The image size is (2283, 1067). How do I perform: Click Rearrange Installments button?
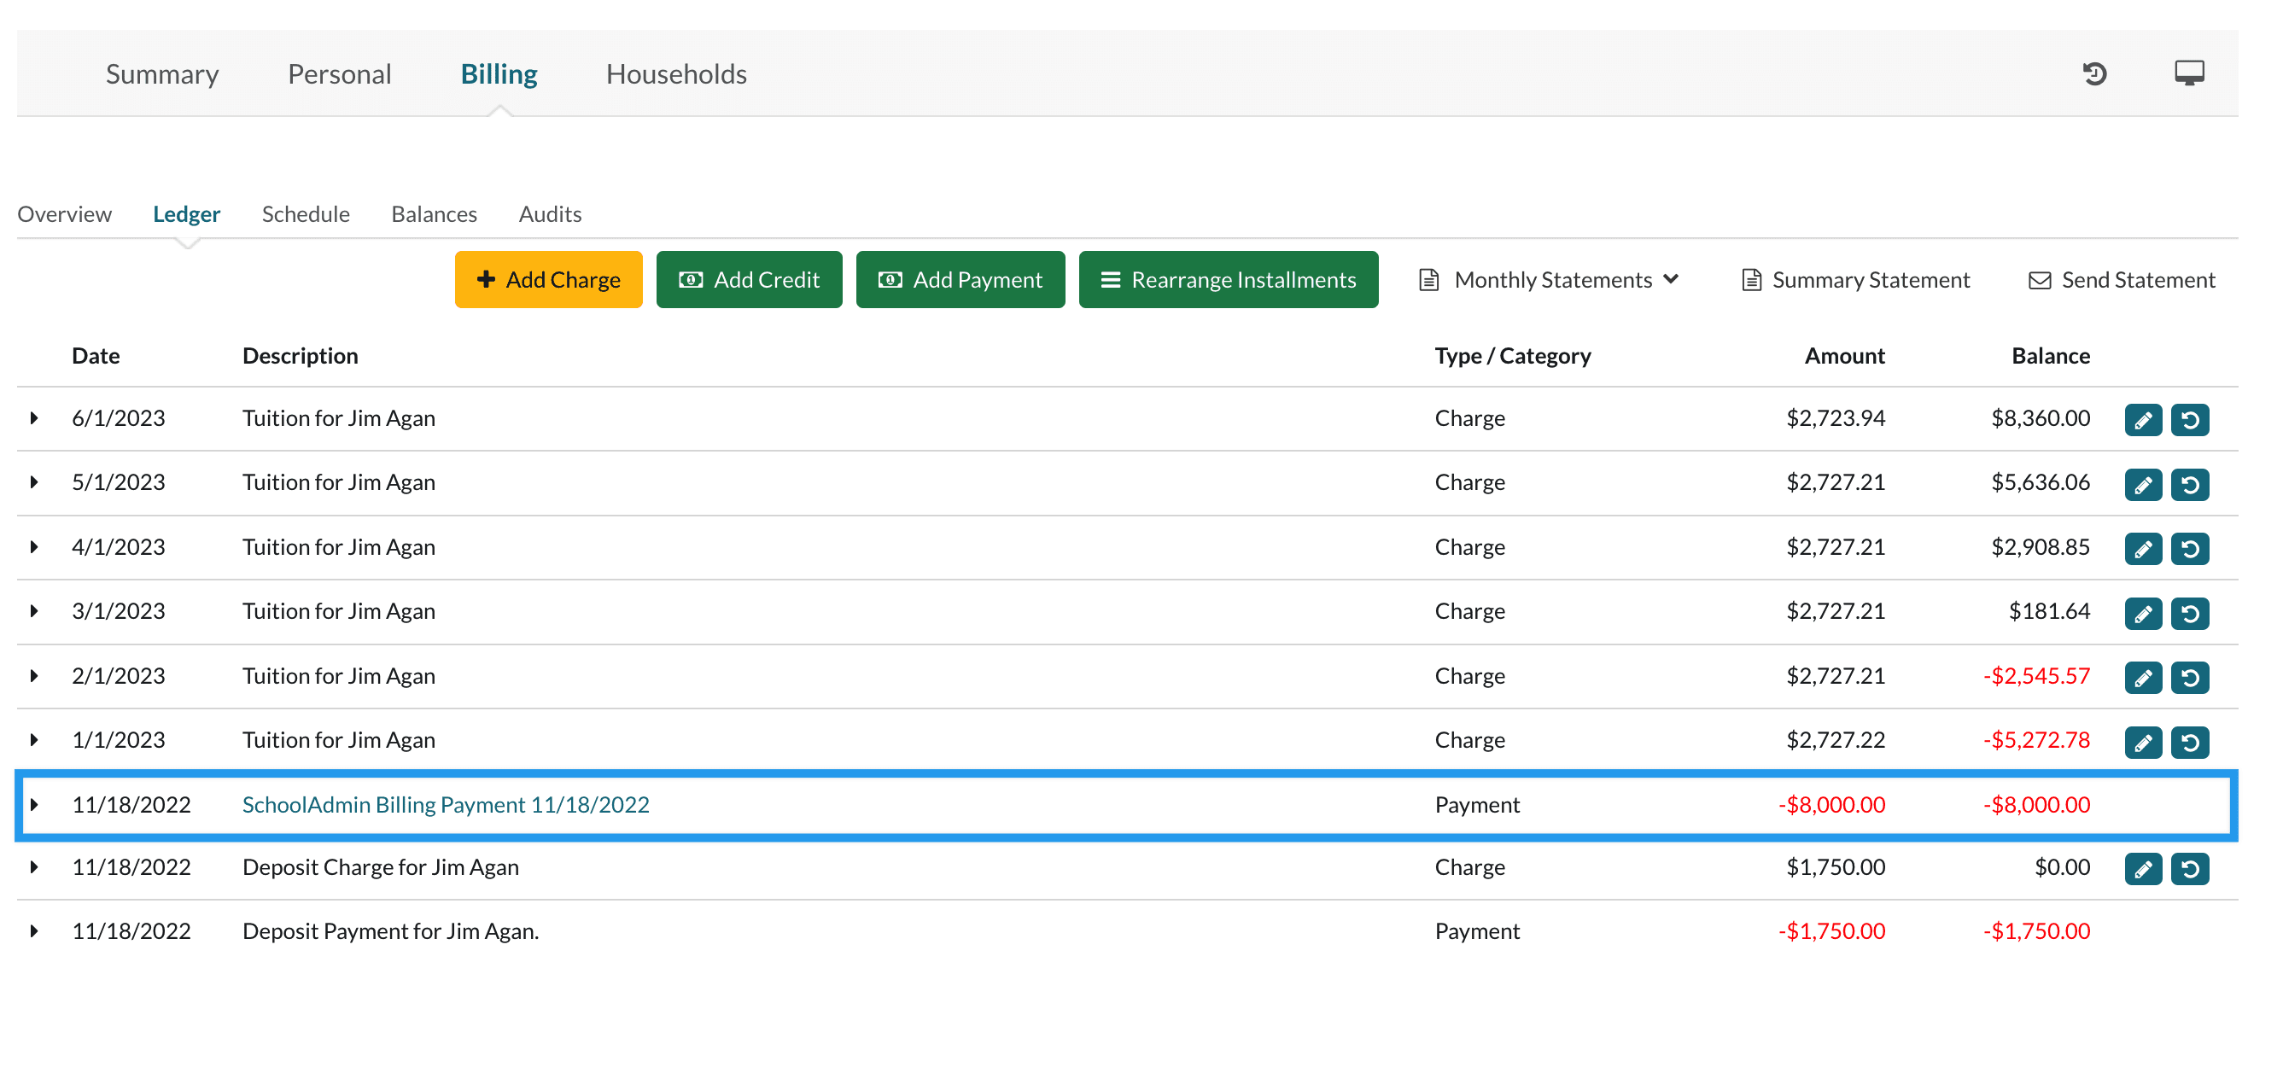point(1228,280)
